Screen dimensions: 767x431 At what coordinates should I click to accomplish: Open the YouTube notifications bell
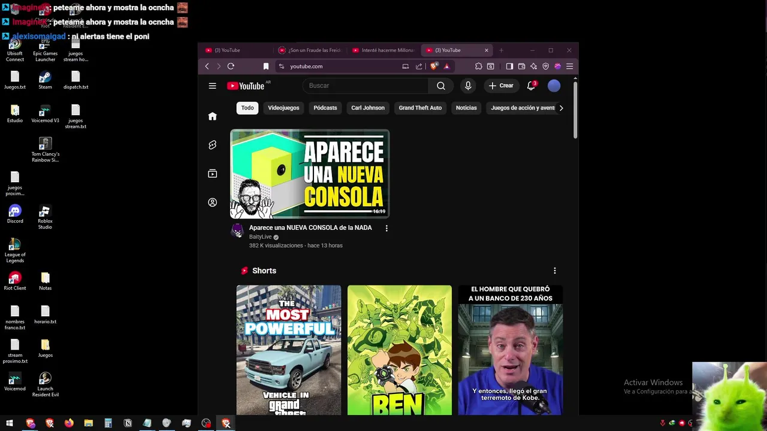point(531,86)
